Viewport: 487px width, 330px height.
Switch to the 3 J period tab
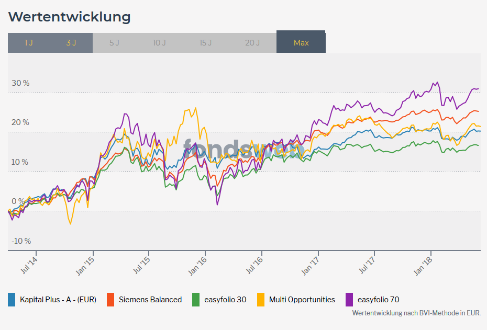click(71, 43)
